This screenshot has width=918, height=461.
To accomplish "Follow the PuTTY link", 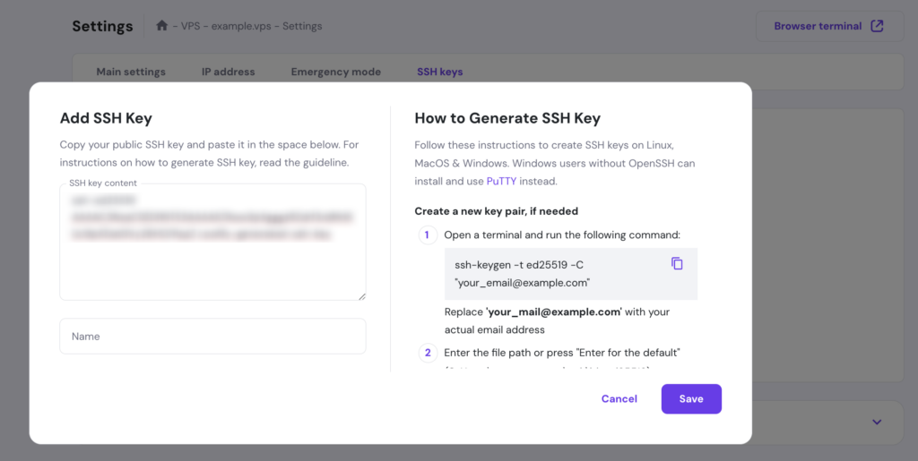I will click(501, 181).
